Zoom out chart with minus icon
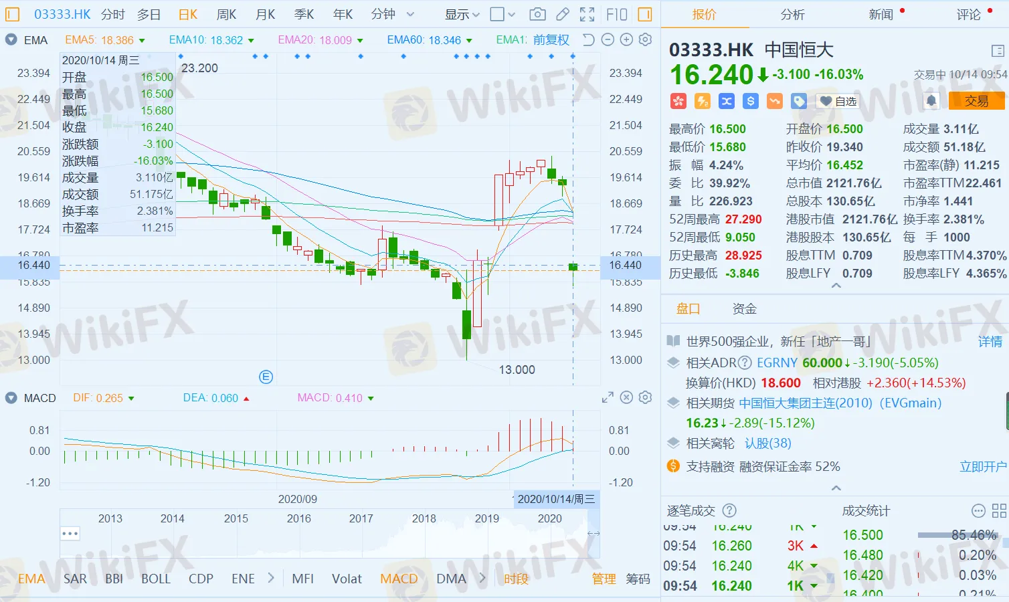1009x602 pixels. click(x=608, y=39)
